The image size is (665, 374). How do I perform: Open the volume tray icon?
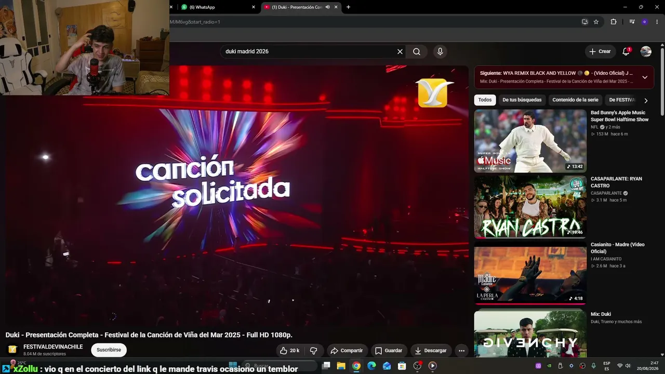(628, 366)
